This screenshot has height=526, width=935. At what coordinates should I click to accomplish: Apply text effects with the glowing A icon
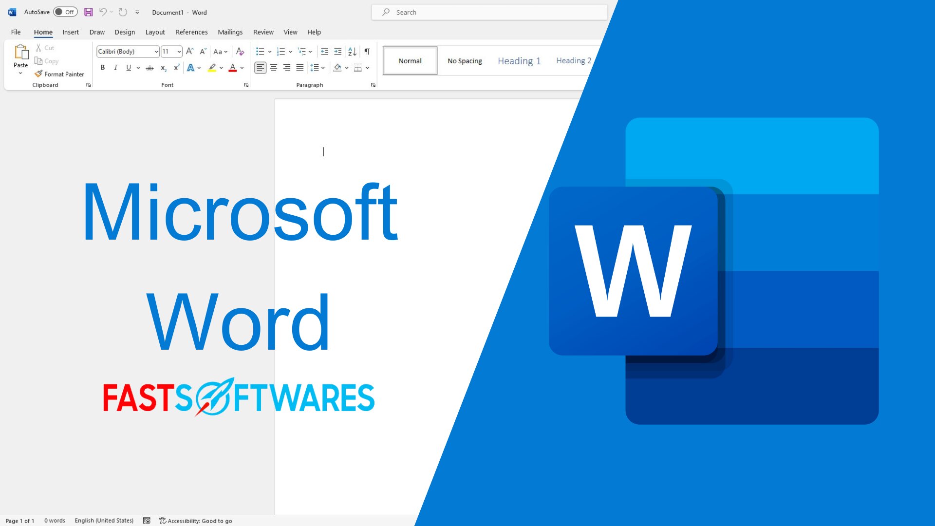(x=191, y=68)
